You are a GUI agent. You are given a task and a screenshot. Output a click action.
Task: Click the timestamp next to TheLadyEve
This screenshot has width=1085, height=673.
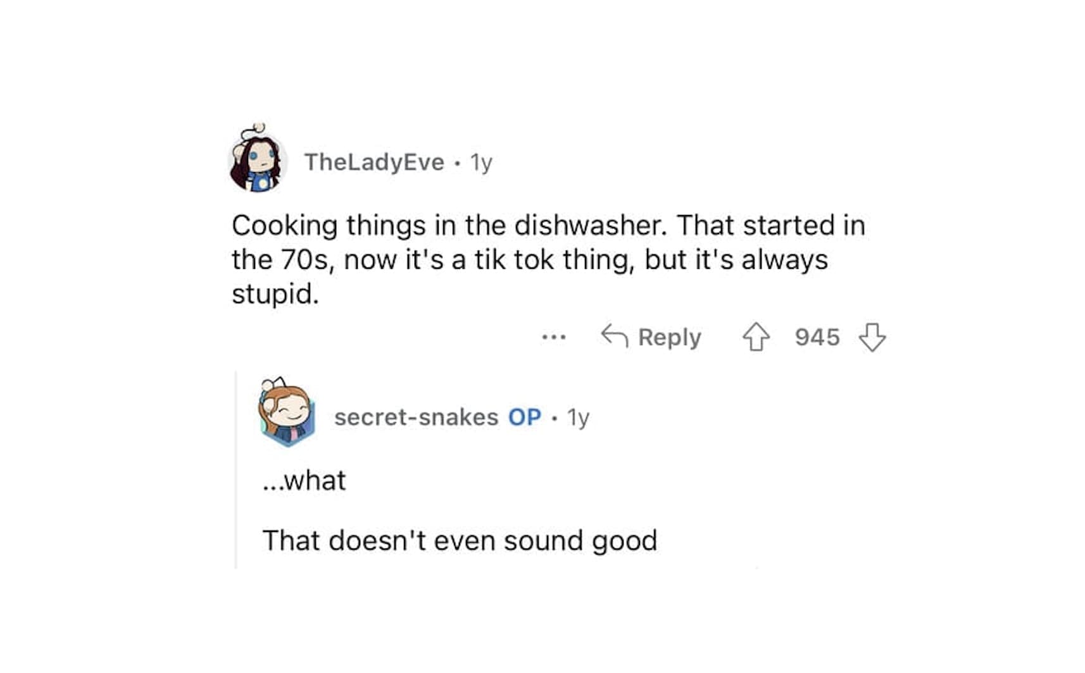pos(481,163)
